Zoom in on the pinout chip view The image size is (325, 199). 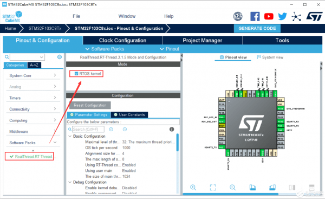pos(193,188)
